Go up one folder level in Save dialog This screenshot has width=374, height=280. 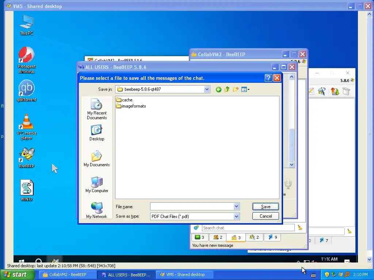coord(227,90)
